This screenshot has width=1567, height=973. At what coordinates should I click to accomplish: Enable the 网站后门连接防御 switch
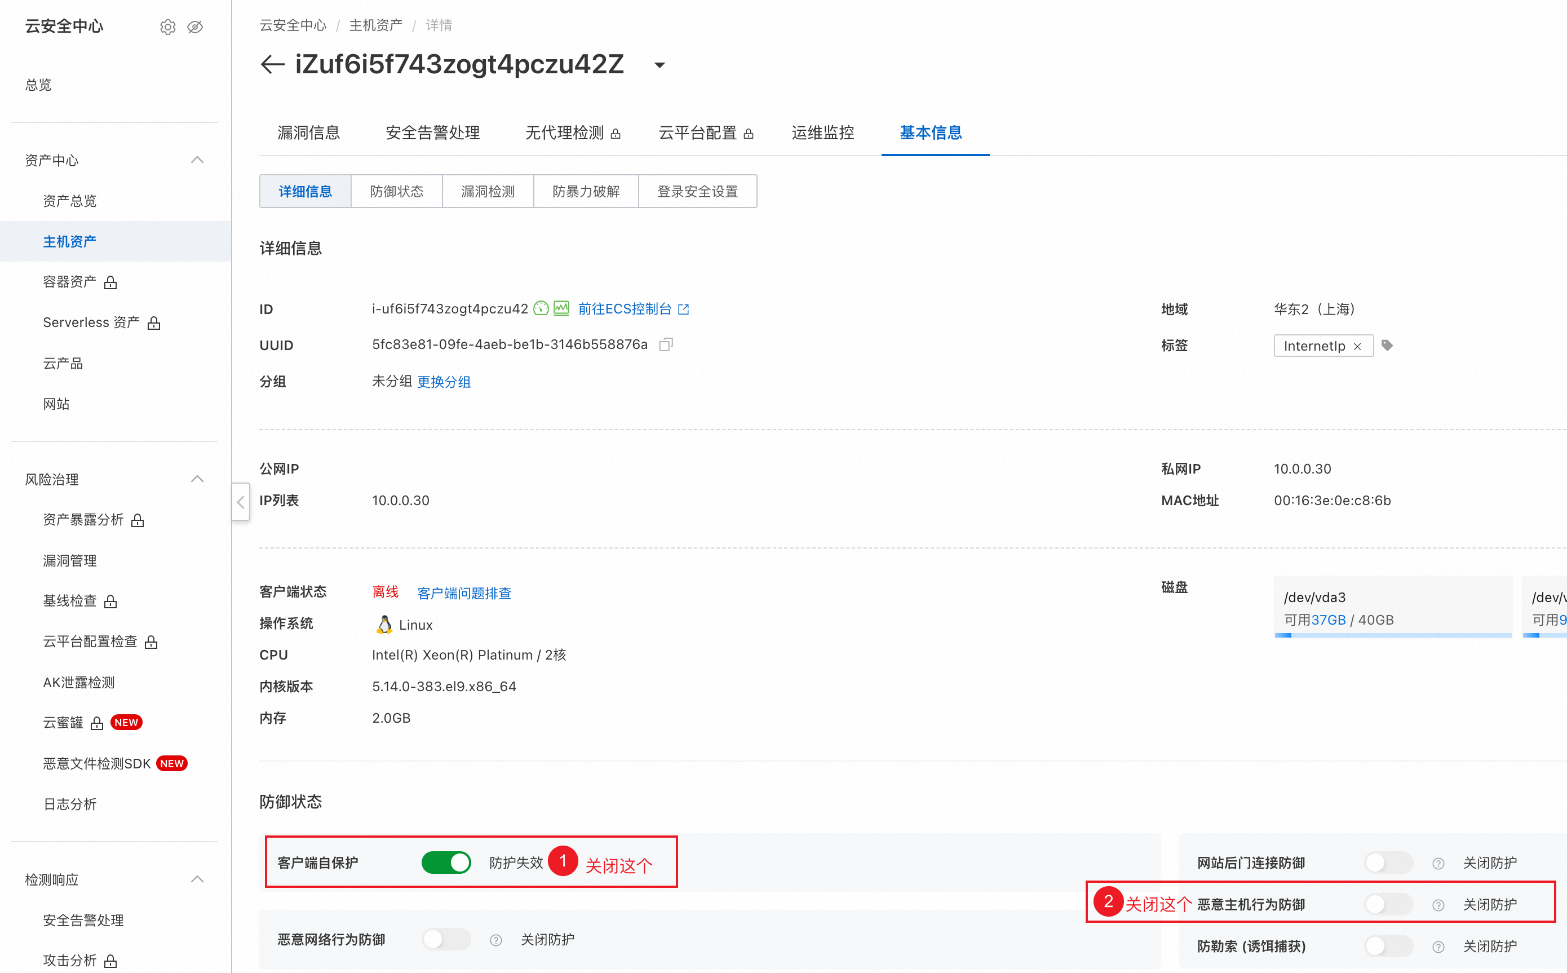click(x=1388, y=863)
